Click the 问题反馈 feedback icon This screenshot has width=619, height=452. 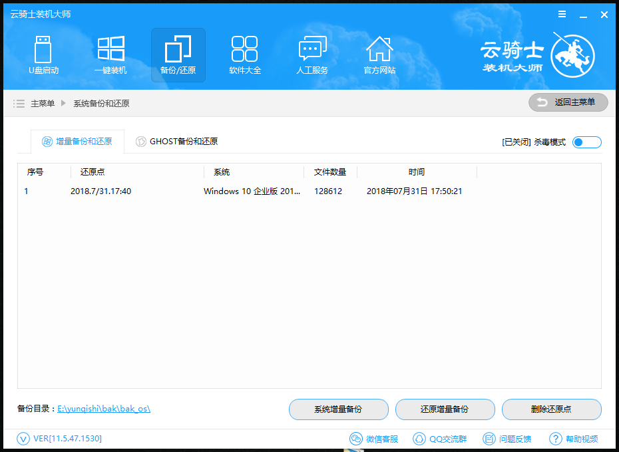tap(489, 439)
